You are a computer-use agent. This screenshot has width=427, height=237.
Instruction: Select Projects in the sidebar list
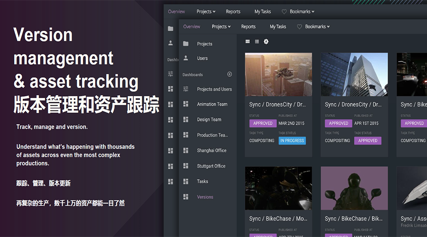(204, 44)
